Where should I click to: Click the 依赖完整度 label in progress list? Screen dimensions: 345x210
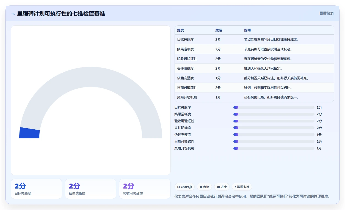(183, 135)
